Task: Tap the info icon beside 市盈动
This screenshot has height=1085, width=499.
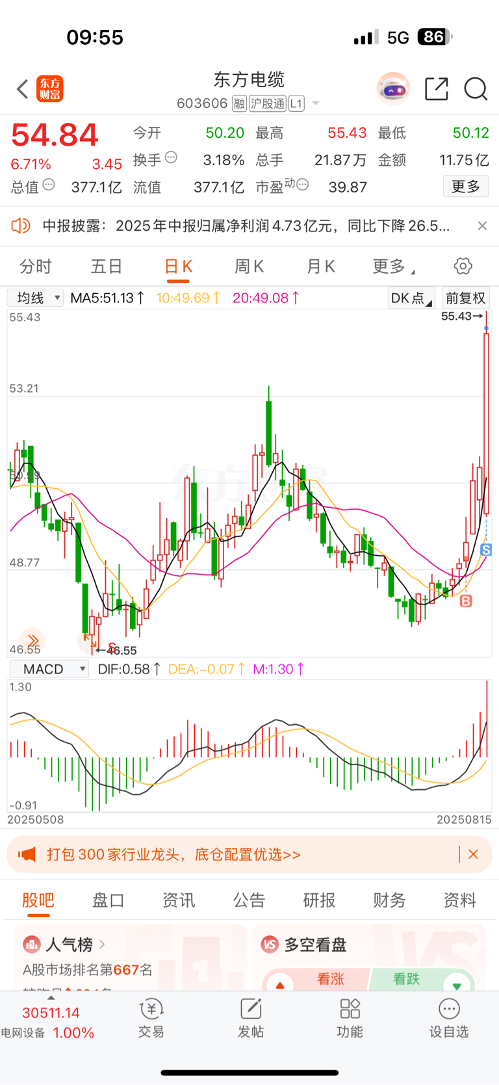Action: click(x=302, y=185)
